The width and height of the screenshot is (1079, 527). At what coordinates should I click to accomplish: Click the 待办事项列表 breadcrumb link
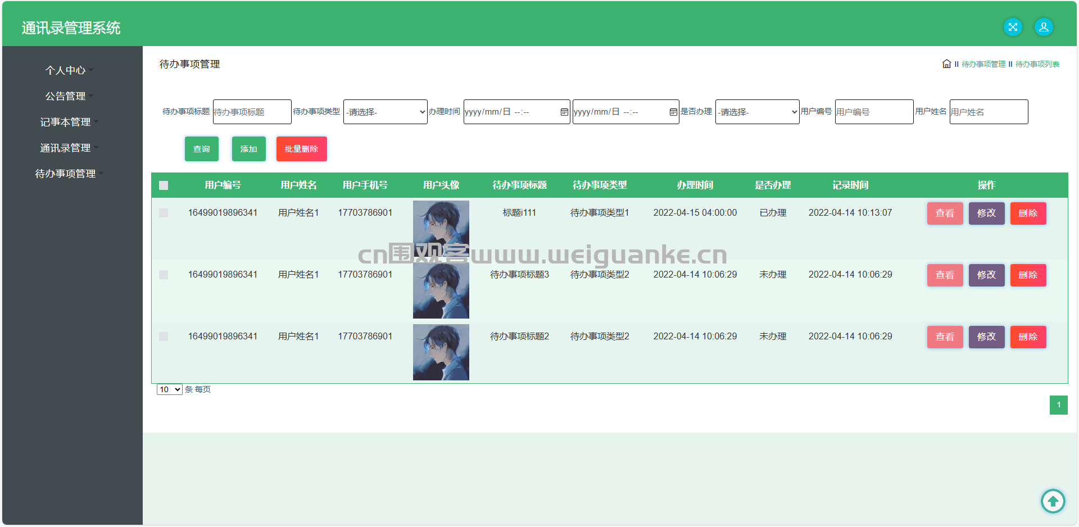pos(1037,64)
